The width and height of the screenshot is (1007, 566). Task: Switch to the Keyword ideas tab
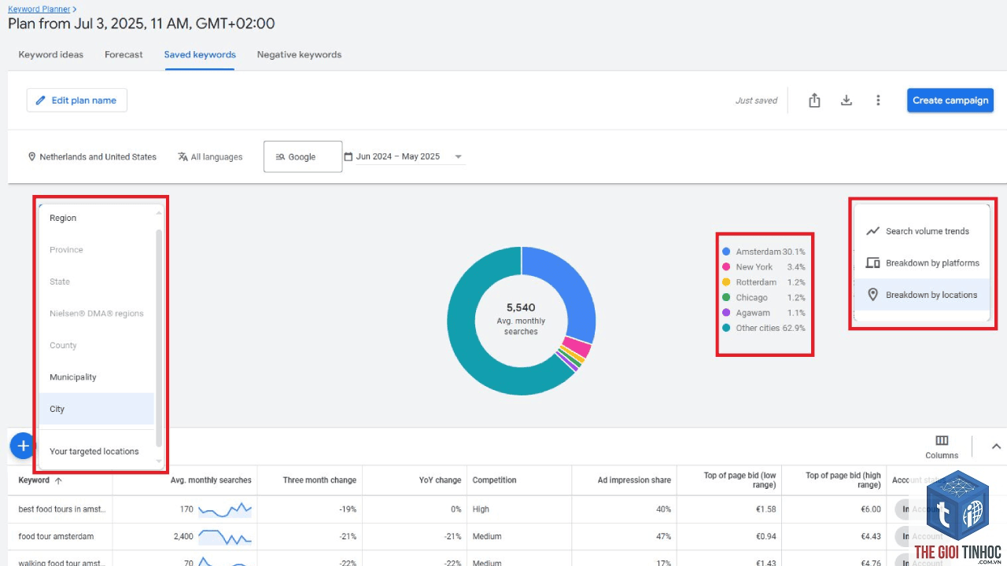50,55
